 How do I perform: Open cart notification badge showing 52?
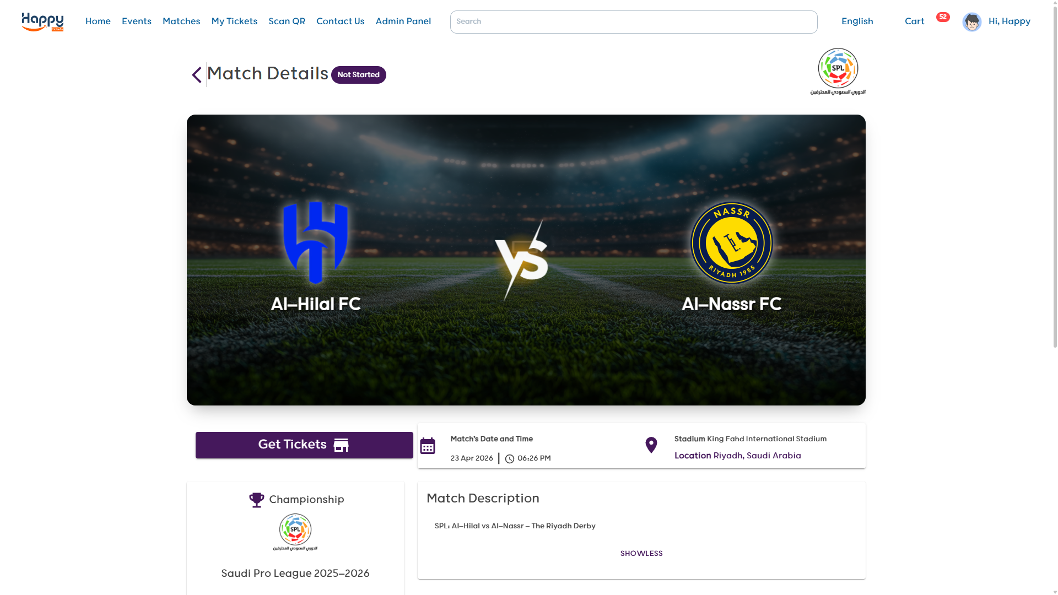(x=943, y=17)
